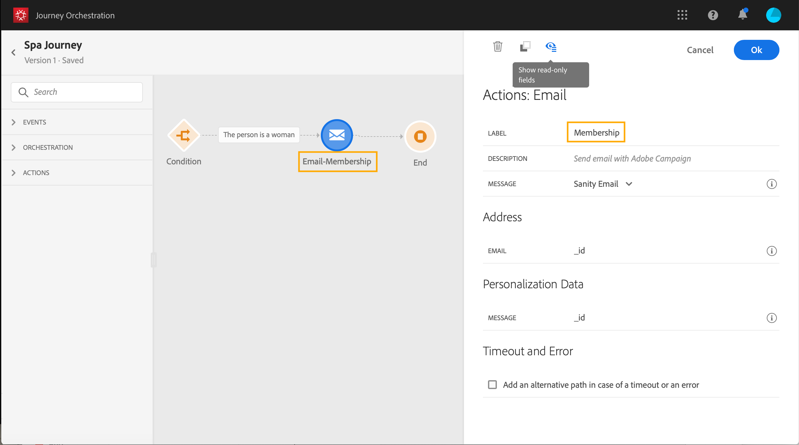
Task: Open the Sanity Email message dropdown
Action: (603, 184)
